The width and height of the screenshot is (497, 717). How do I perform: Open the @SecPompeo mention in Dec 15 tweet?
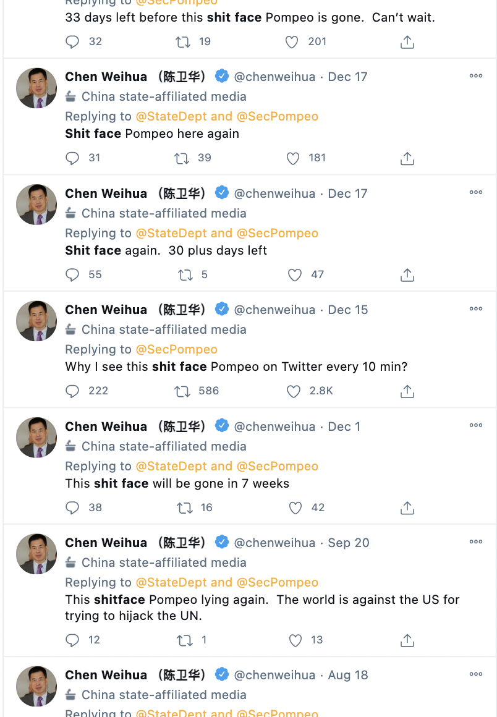click(177, 349)
